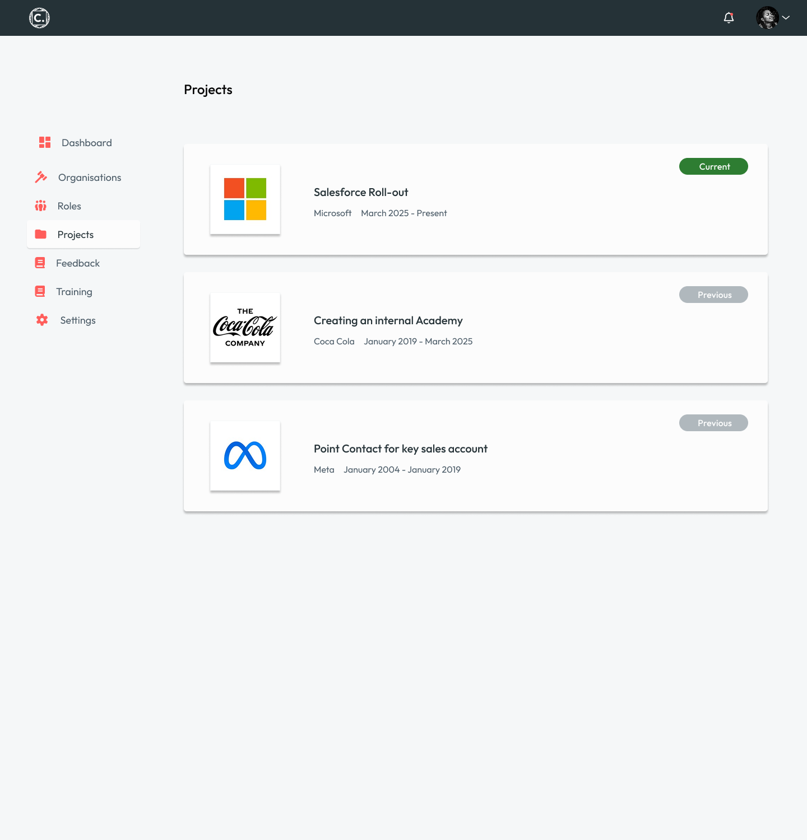The image size is (807, 840).
Task: Click the Projects folder icon
Action: 41,234
